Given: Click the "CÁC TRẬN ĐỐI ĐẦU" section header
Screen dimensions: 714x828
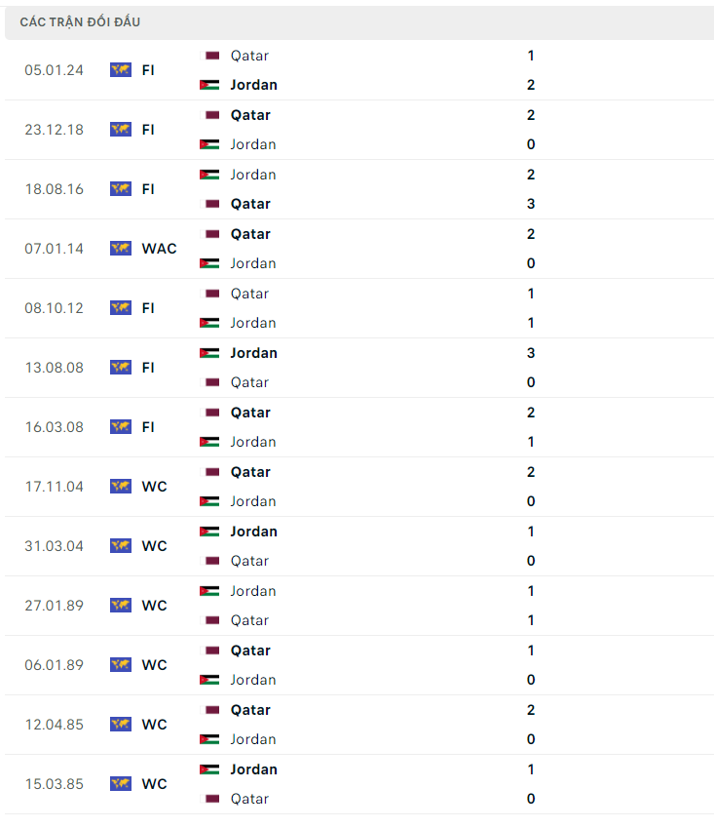Looking at the screenshot, I should click(80, 21).
